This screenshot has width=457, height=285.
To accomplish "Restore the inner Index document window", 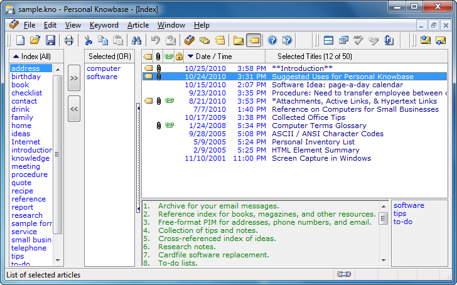I will coord(433,25).
